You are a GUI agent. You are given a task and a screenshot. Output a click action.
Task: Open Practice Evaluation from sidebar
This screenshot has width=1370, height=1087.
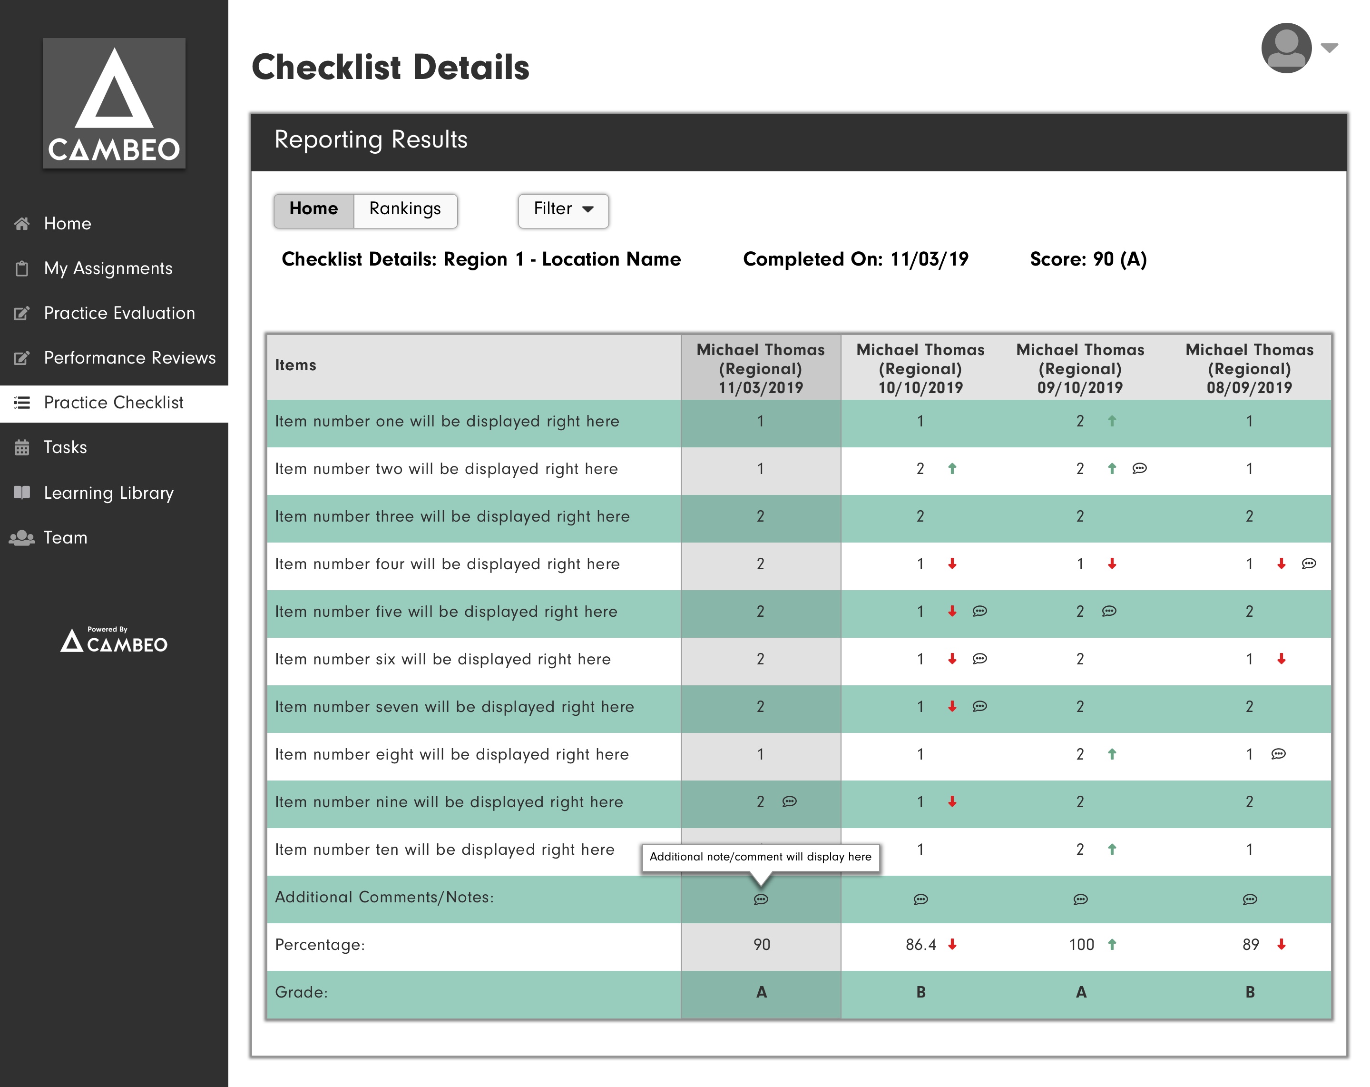click(x=119, y=313)
